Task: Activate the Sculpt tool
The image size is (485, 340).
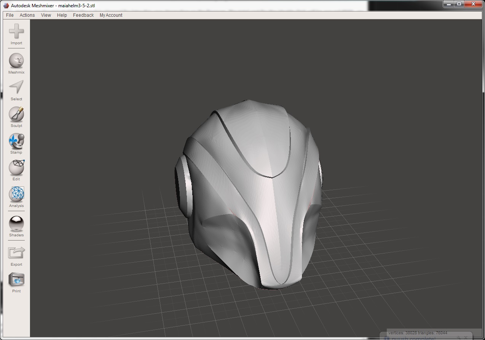Action: 16,114
